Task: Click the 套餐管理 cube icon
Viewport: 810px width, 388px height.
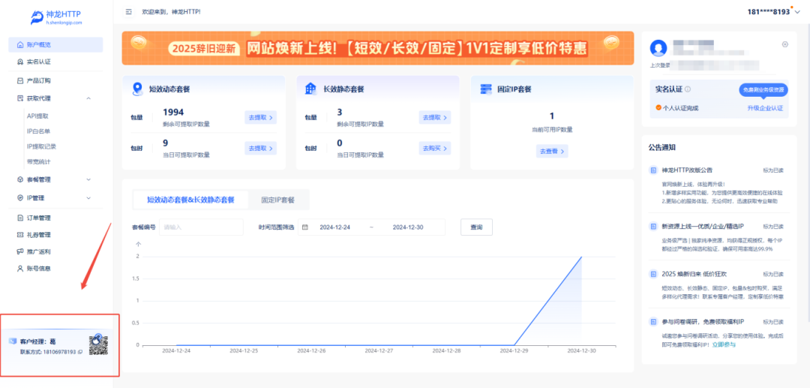Action: point(20,179)
